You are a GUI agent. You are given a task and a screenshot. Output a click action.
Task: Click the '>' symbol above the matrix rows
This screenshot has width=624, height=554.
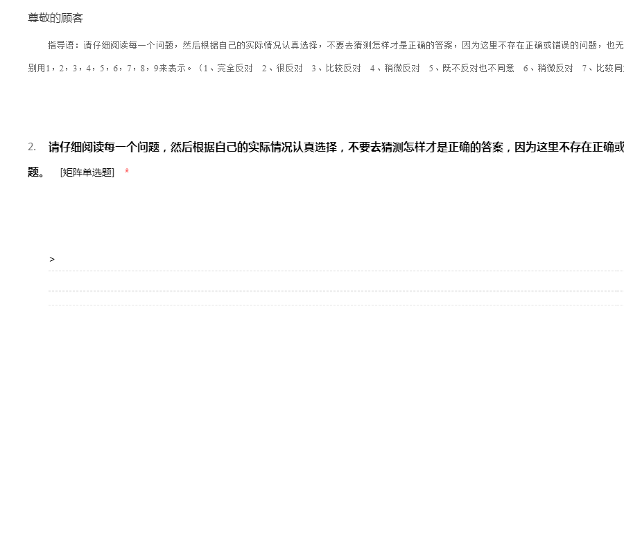[x=52, y=260]
